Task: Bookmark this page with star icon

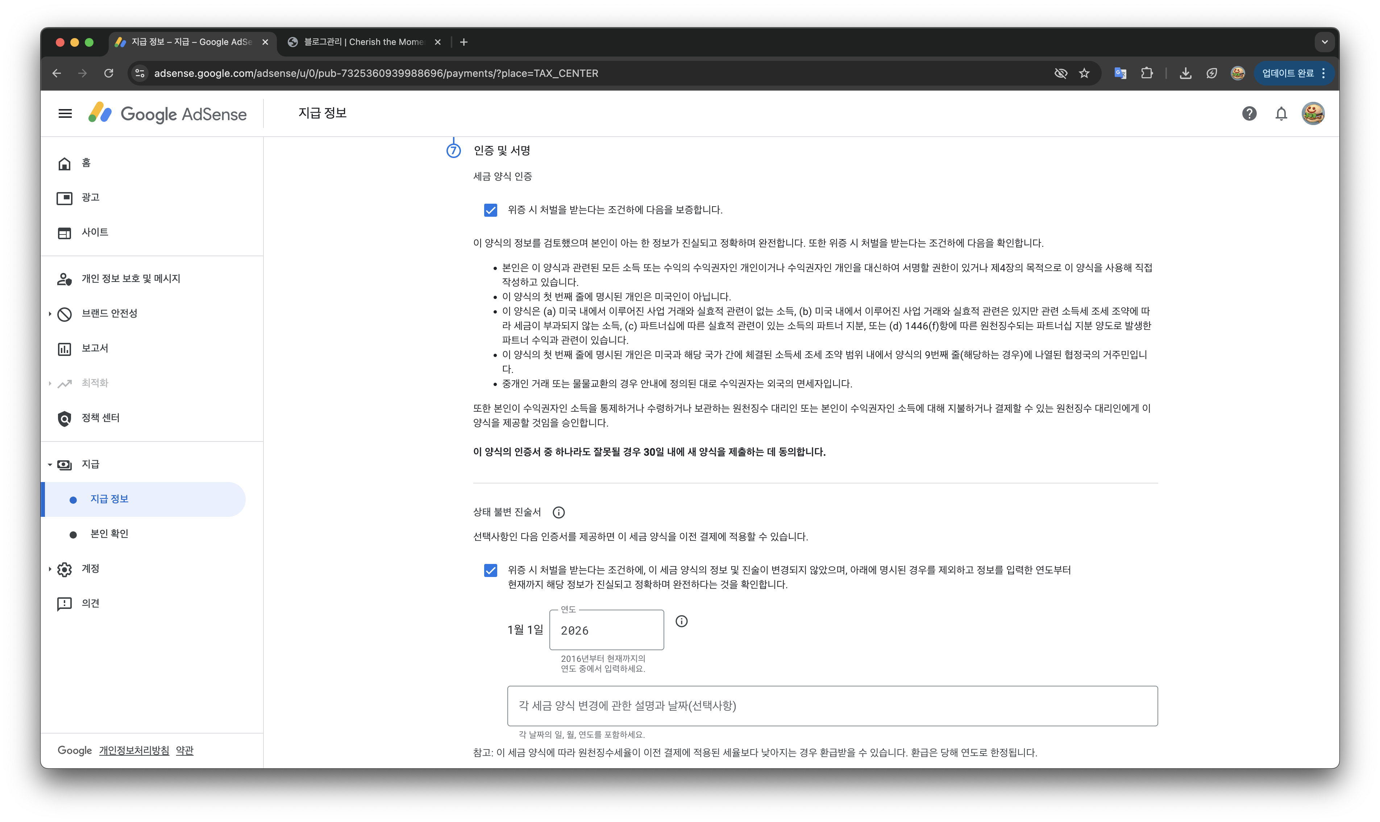Action: pos(1084,73)
